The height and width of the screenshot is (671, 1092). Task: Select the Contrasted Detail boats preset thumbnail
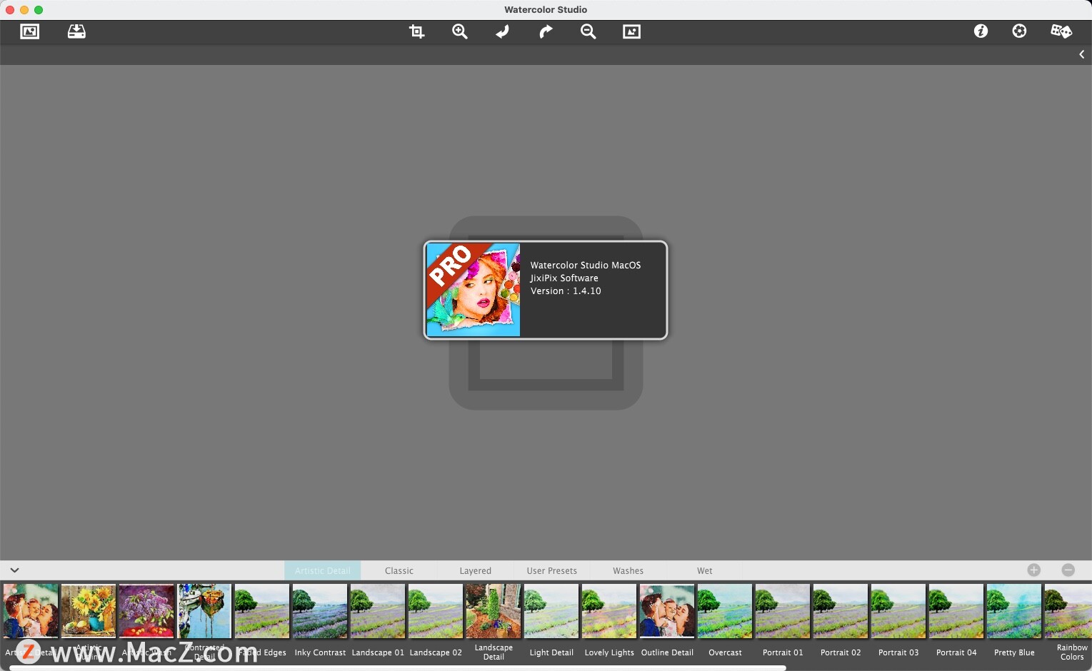pos(204,611)
